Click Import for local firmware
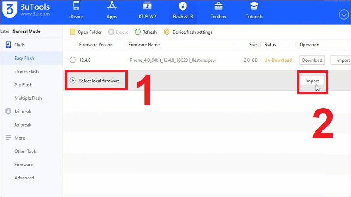 [312, 81]
